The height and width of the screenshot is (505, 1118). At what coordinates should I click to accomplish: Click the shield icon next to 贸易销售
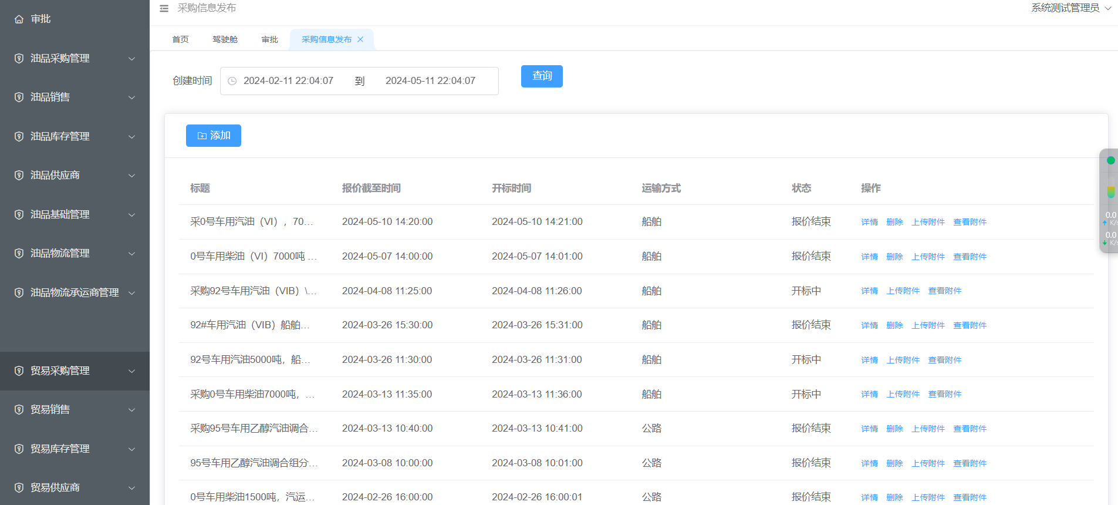pos(19,410)
